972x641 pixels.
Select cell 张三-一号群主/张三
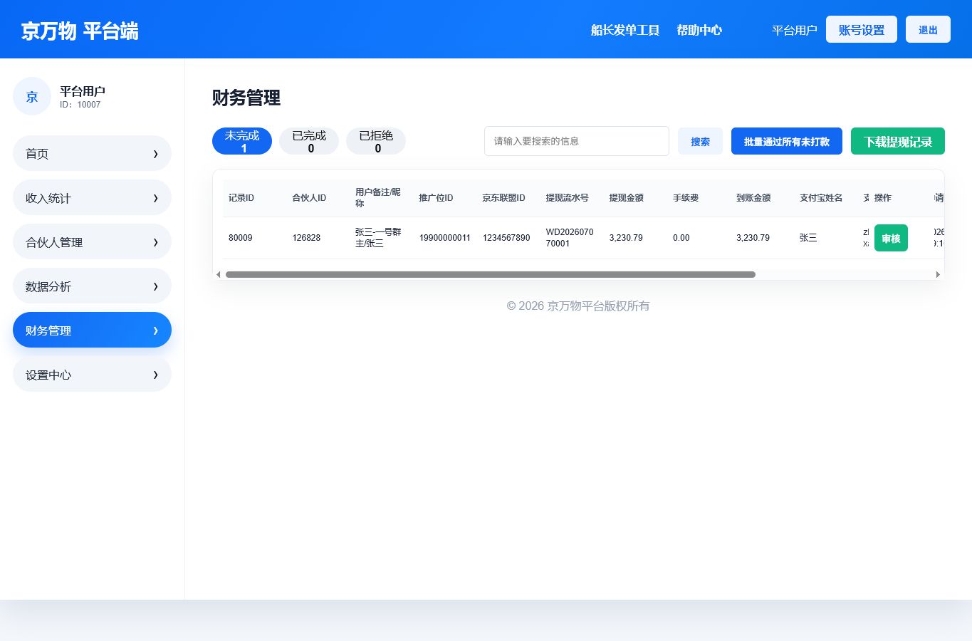click(379, 238)
